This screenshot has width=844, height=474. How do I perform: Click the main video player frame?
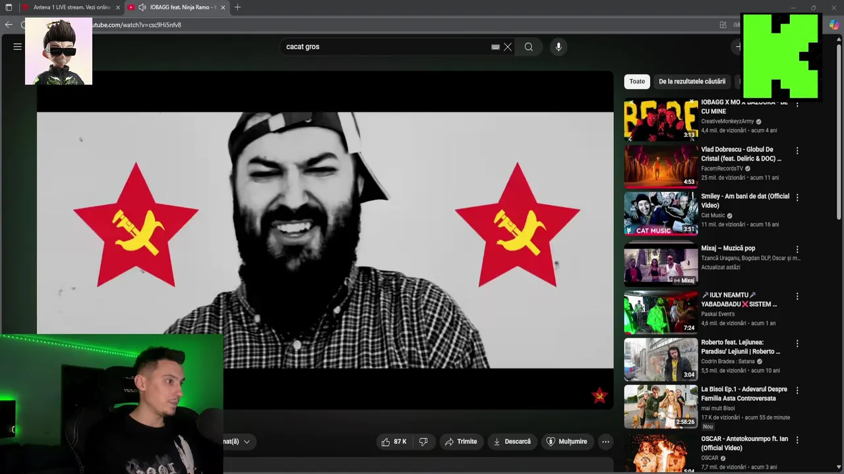pyautogui.click(x=325, y=240)
